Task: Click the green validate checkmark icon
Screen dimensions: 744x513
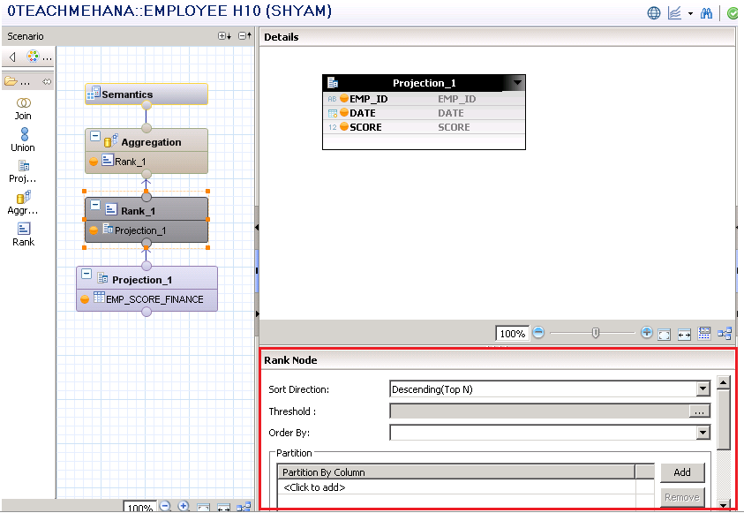Action: pos(733,13)
